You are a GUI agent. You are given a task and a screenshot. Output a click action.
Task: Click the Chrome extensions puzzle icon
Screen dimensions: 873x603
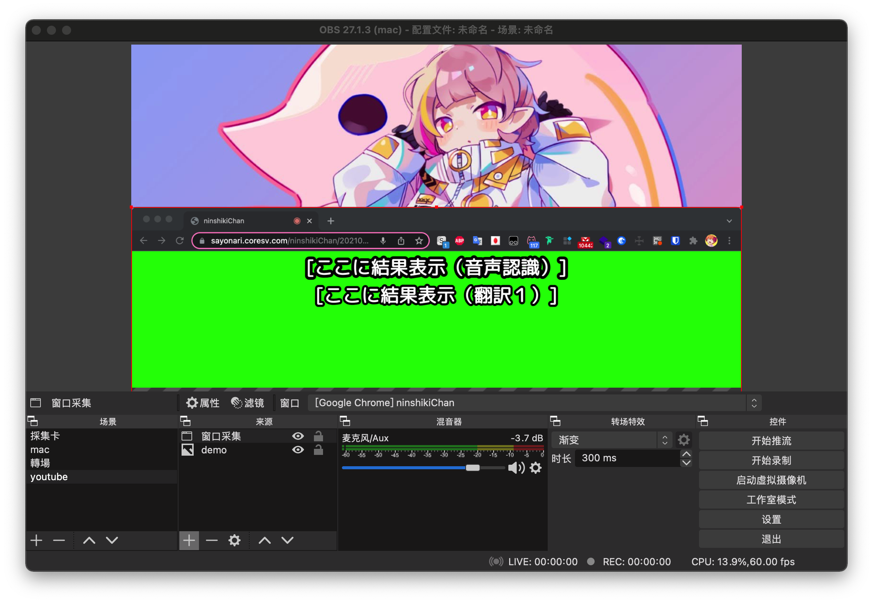pyautogui.click(x=693, y=241)
